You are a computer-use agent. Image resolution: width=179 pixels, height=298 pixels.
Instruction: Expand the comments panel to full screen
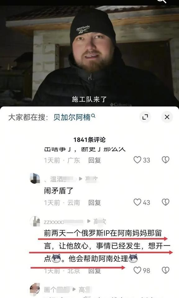[145, 117]
